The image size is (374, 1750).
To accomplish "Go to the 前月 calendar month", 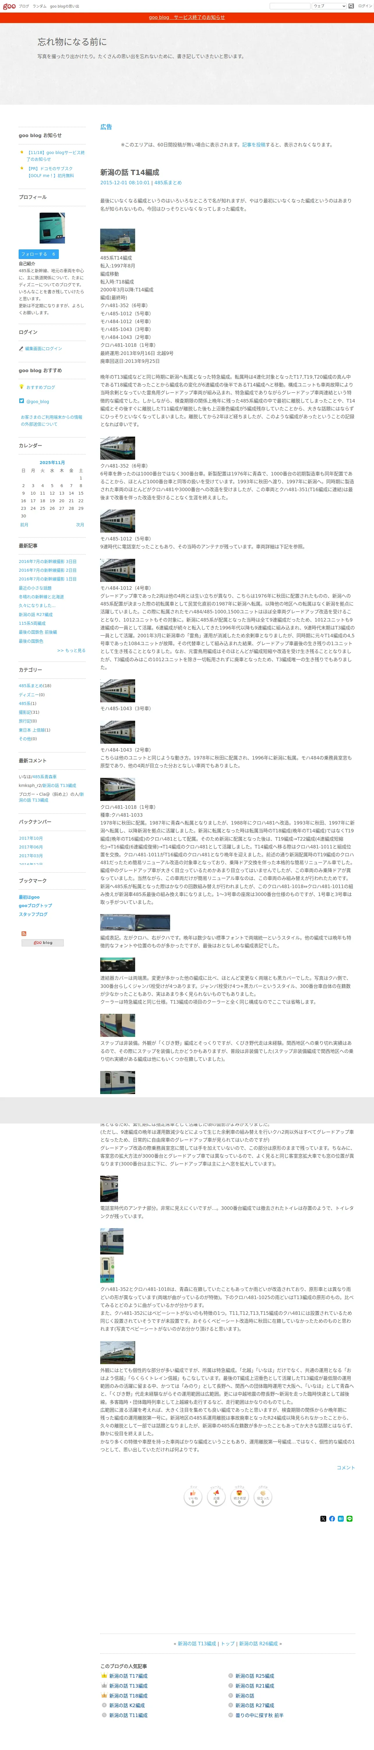I will (x=24, y=525).
